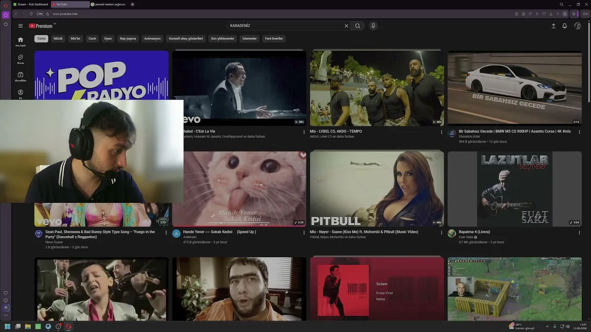This screenshot has height=332, width=591.
Task: Open the 'Mix - Nayer - Suave (Kiss Me)' title
Action: 364,232
